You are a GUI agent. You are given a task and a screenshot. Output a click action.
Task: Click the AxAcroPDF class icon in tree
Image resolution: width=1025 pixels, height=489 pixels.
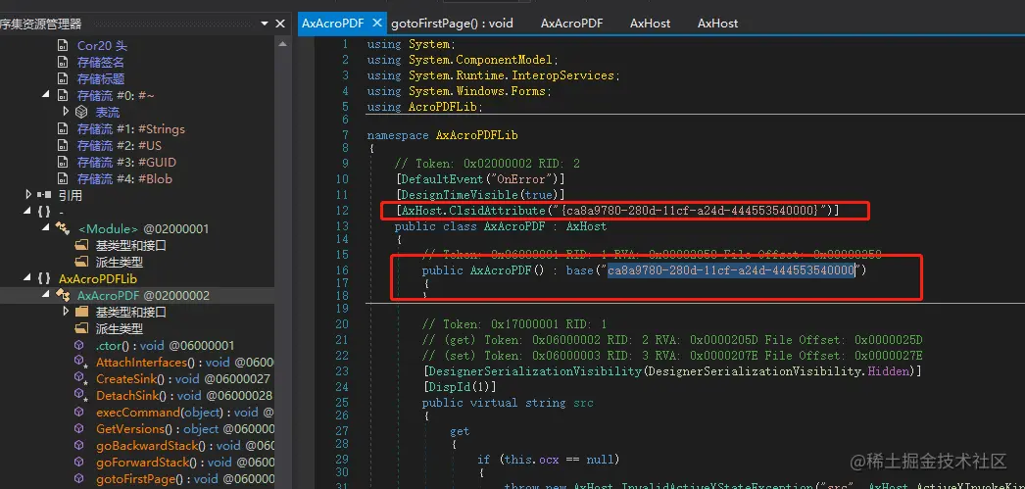pyautogui.click(x=63, y=296)
